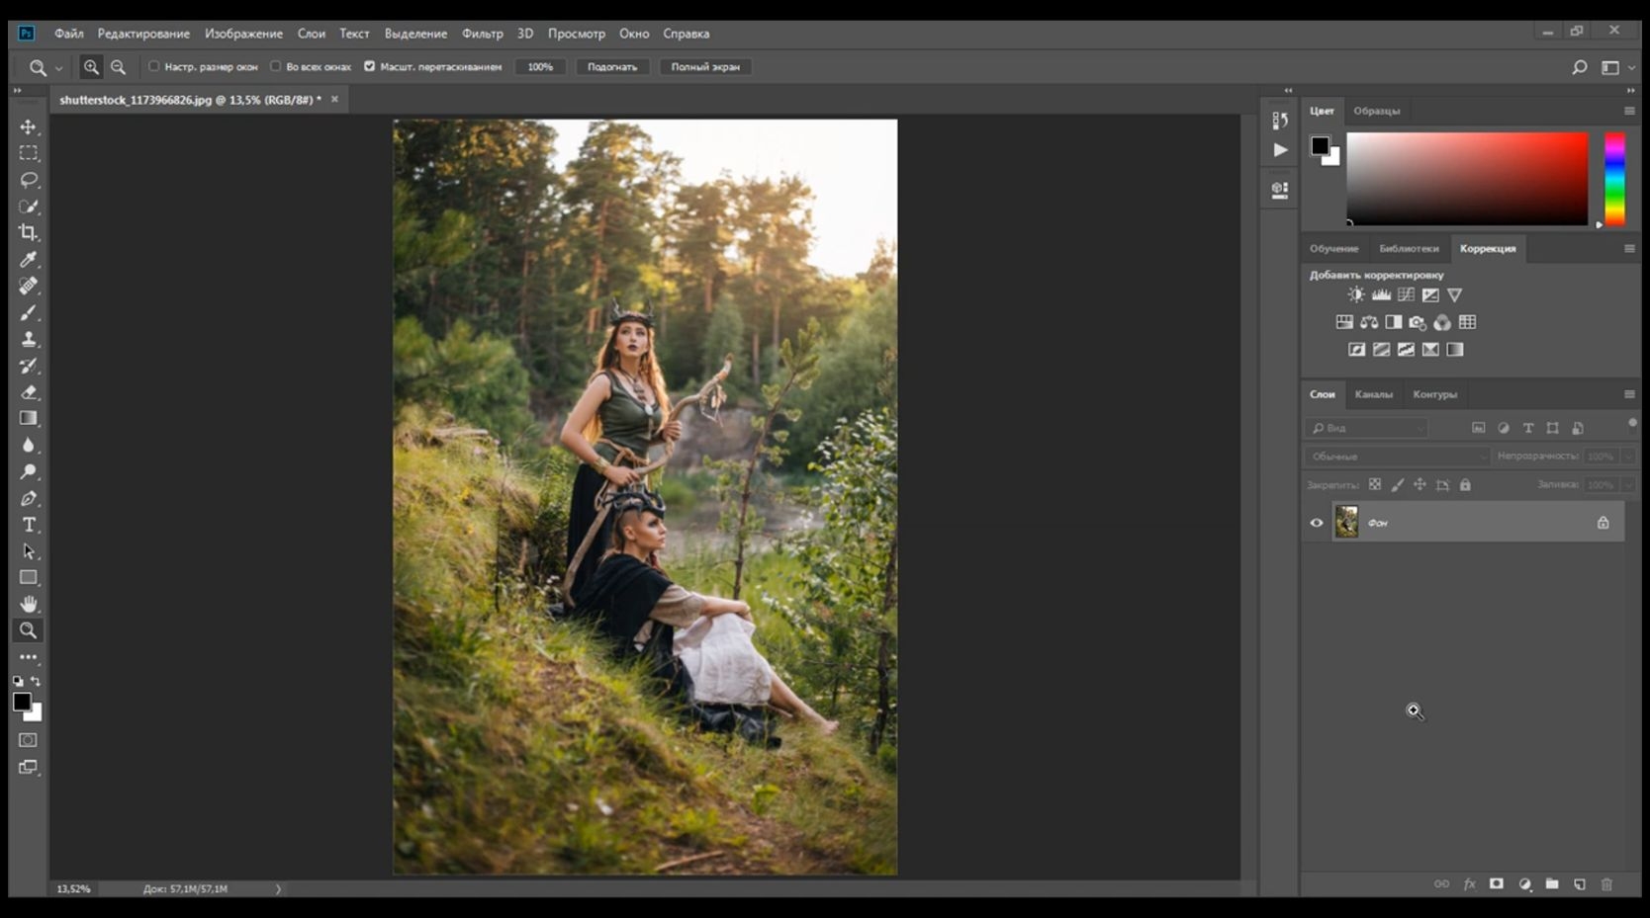Toggle 'Во всех окнах' checkbox
The width and height of the screenshot is (1650, 918).
point(276,66)
